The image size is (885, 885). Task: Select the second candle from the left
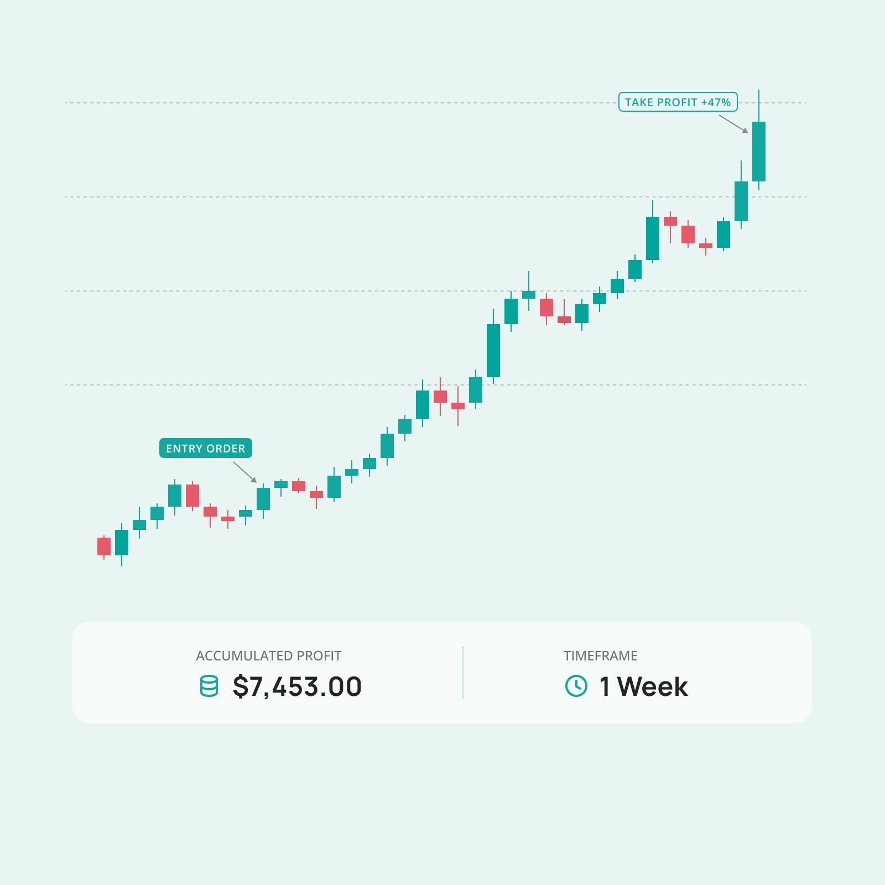(x=122, y=542)
